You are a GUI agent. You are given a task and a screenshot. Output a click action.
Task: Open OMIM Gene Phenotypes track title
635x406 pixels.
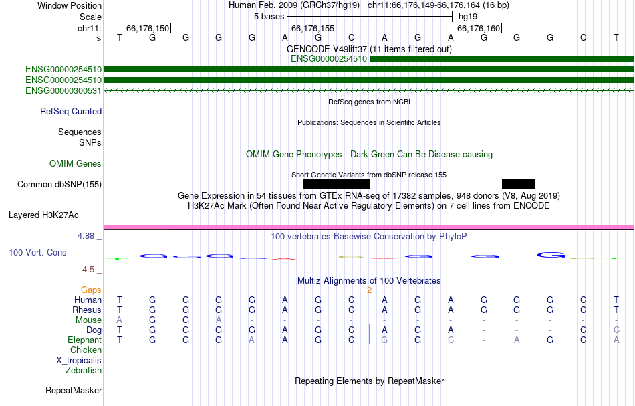pyautogui.click(x=369, y=155)
